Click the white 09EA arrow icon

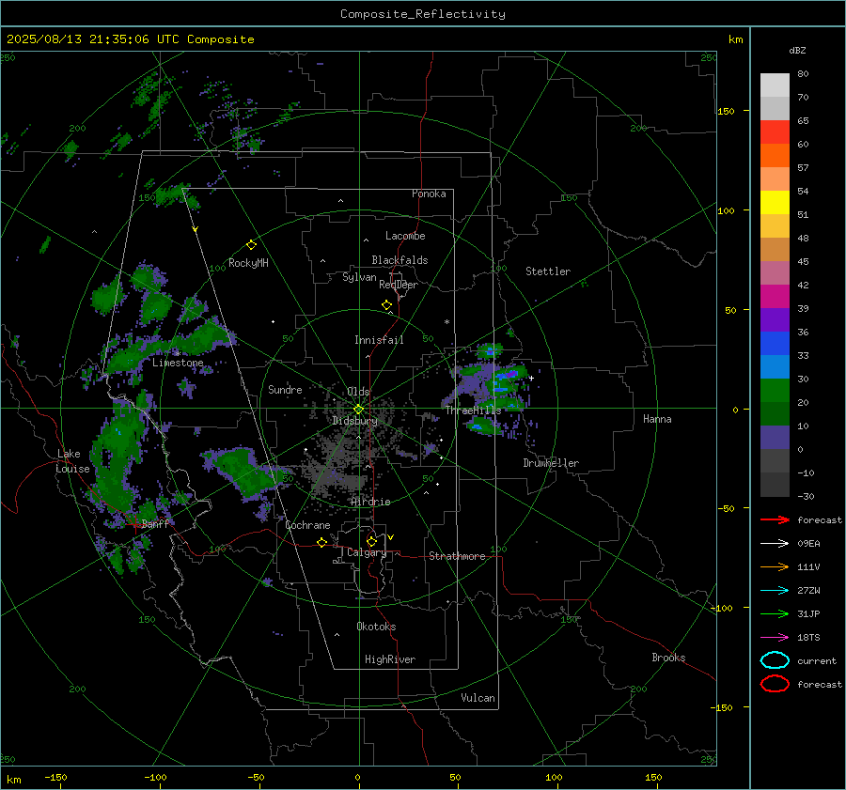(x=775, y=544)
